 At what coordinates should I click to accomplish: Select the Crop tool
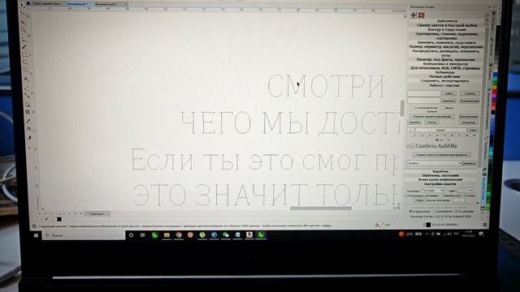click(x=24, y=22)
